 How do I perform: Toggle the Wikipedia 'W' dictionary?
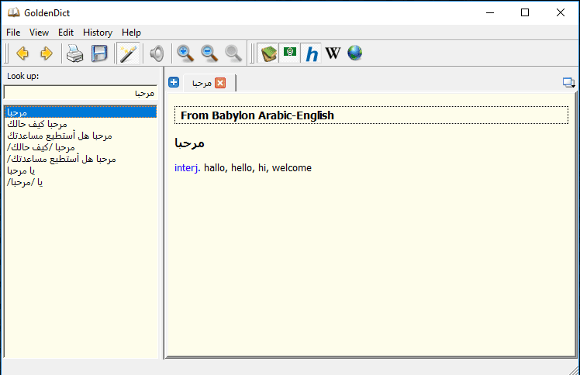333,53
